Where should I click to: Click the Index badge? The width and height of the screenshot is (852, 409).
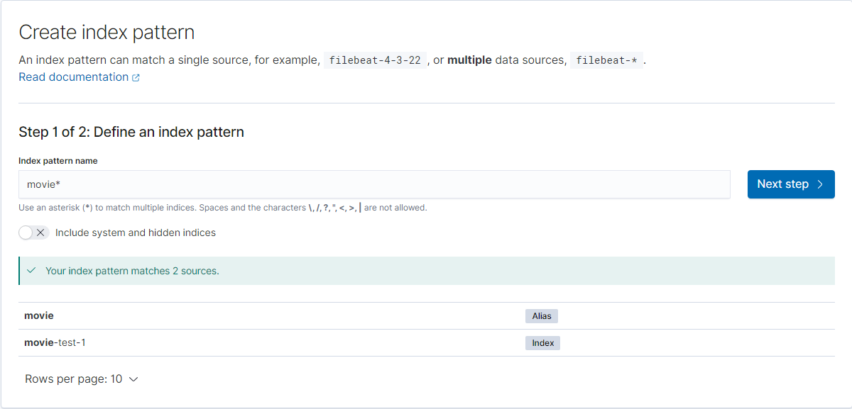coord(543,343)
